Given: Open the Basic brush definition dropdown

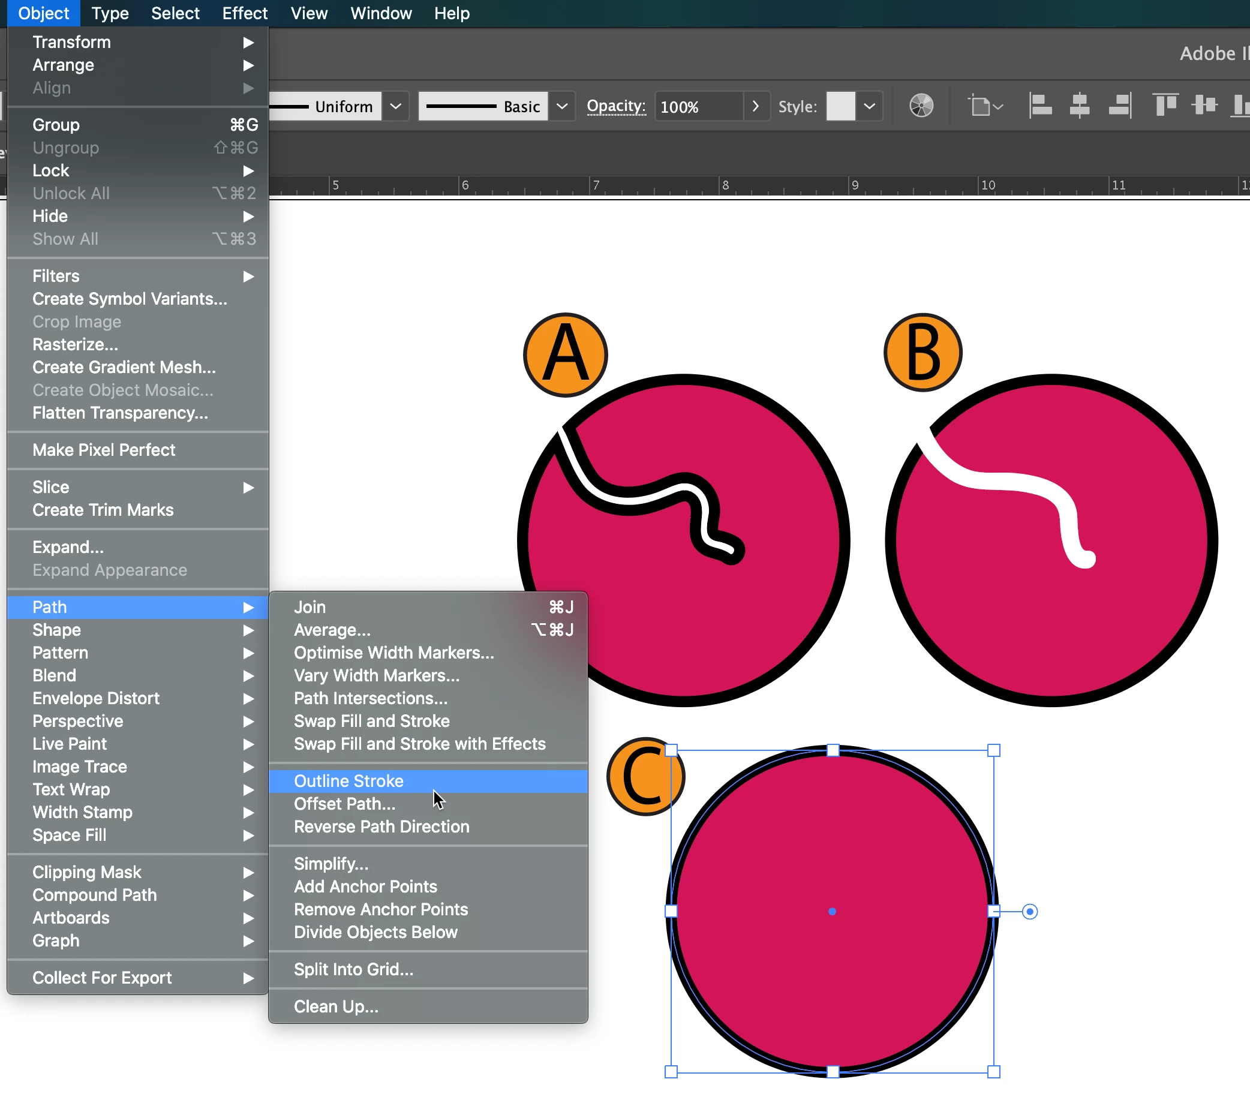Looking at the screenshot, I should (562, 106).
